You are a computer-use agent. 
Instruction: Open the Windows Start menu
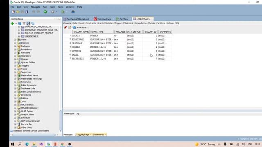pos(13,144)
